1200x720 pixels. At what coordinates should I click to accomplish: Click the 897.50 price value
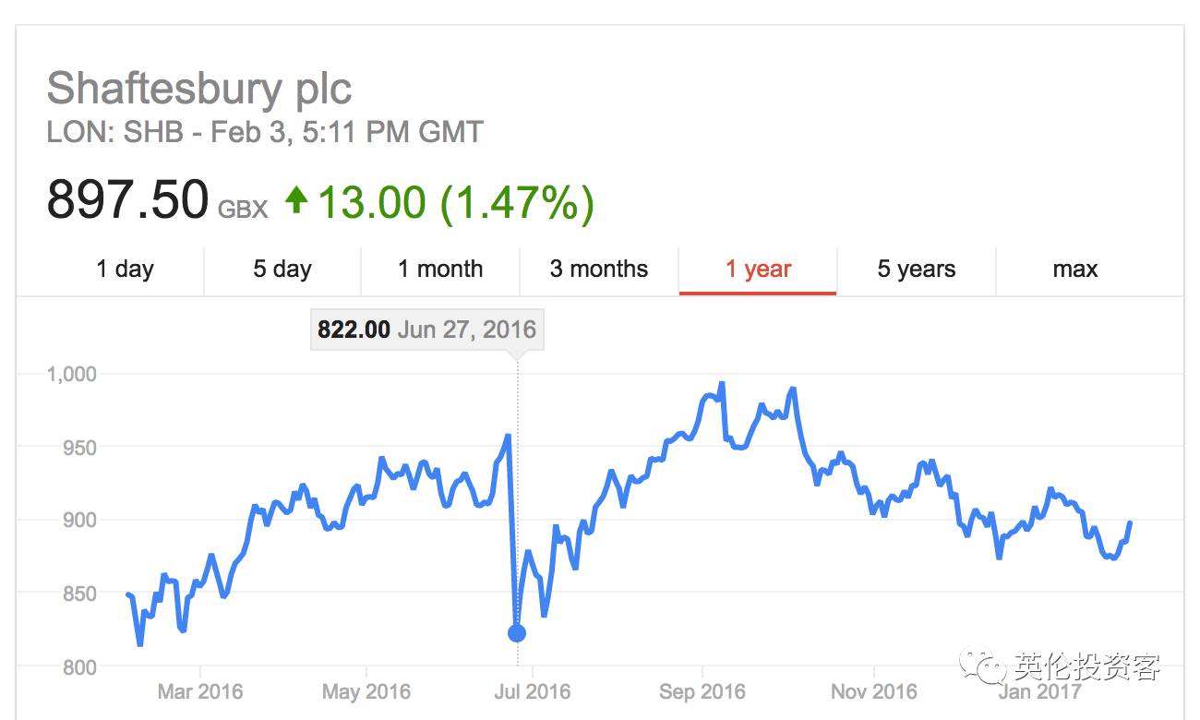coord(127,200)
